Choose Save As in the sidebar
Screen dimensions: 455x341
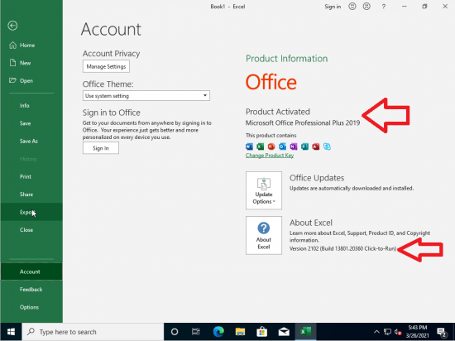(31, 141)
